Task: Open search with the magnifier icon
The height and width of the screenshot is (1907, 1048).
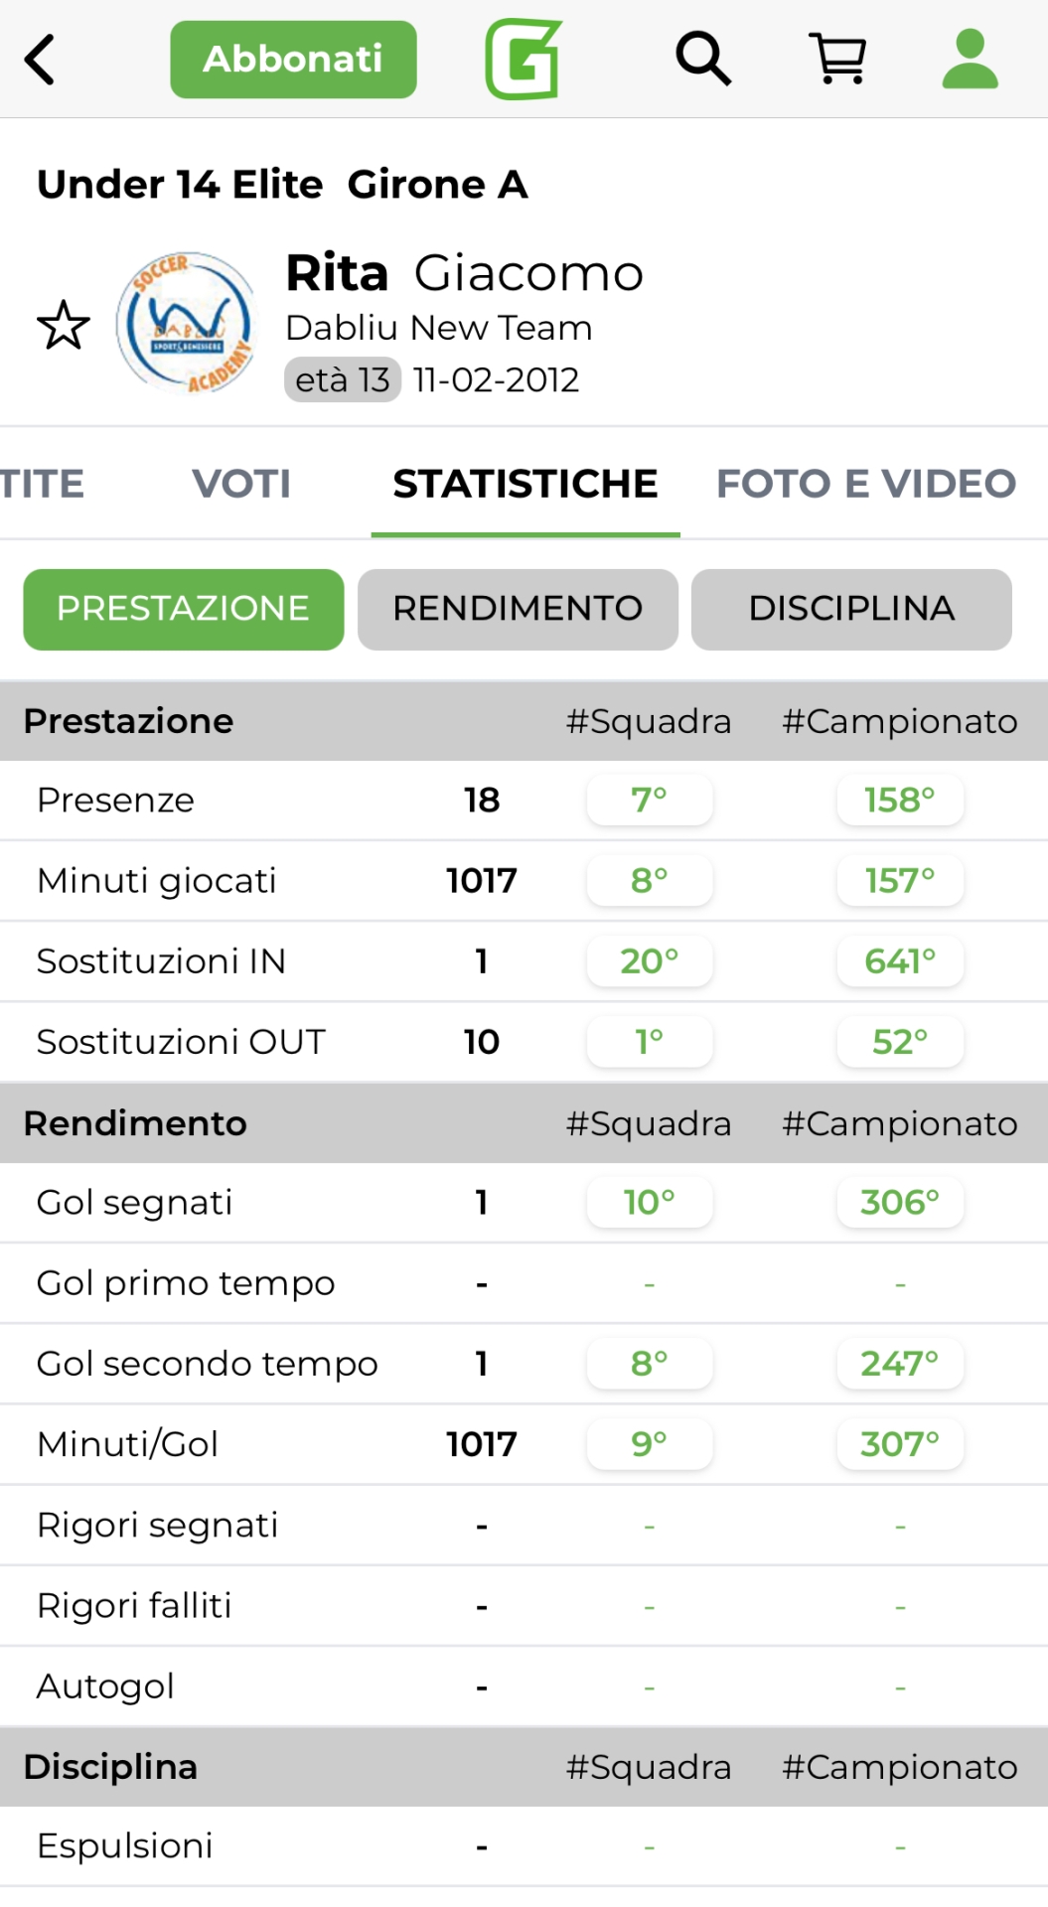Action: coord(702,59)
